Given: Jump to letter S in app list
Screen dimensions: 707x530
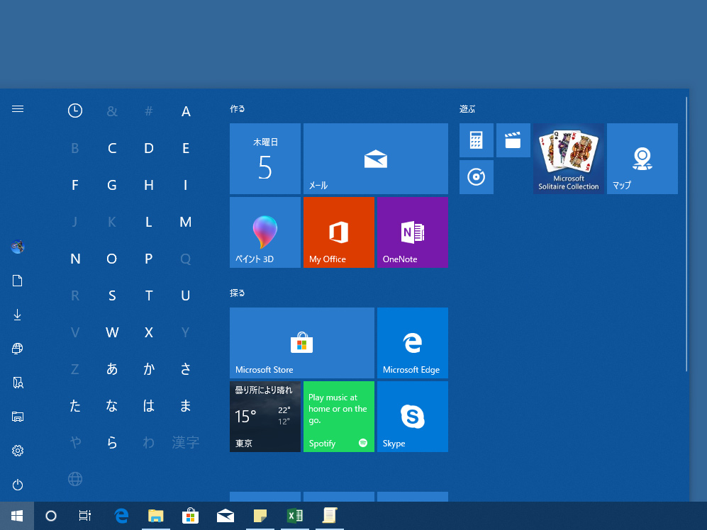Looking at the screenshot, I should pyautogui.click(x=112, y=296).
